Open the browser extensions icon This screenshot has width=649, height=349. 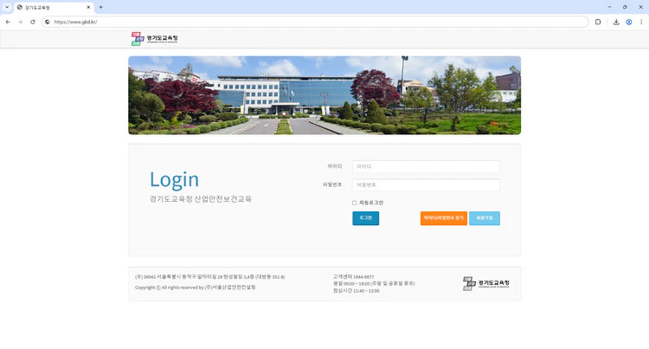598,22
